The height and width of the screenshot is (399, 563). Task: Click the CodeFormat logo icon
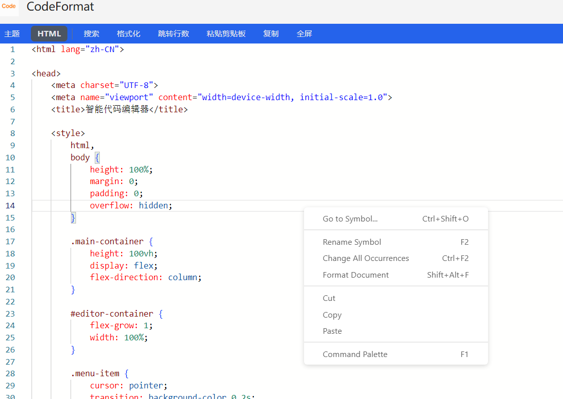(x=9, y=7)
